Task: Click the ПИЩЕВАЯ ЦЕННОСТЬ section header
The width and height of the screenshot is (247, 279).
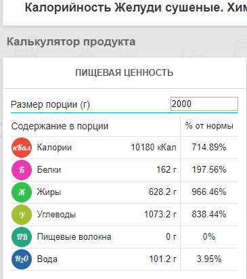Action: pos(125,73)
